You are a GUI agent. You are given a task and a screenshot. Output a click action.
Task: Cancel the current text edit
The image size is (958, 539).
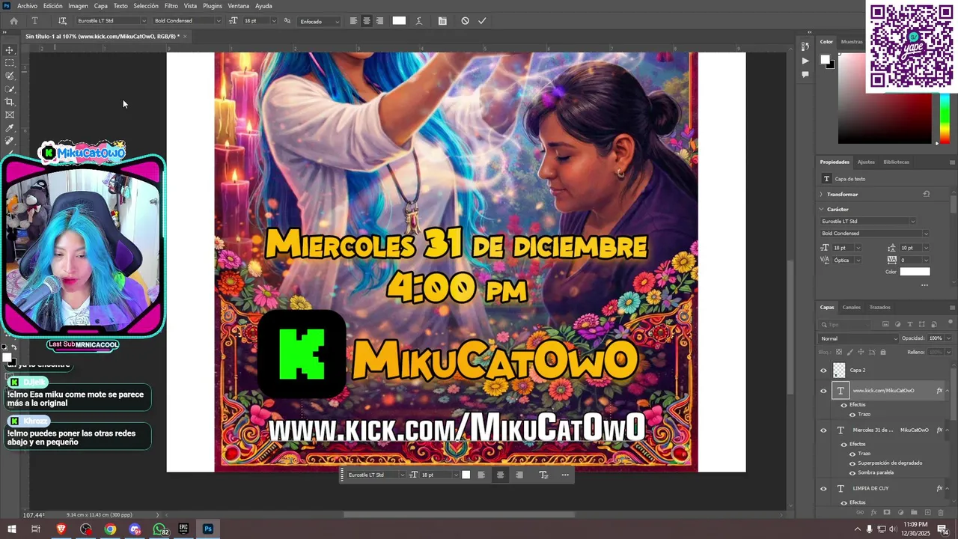465,21
